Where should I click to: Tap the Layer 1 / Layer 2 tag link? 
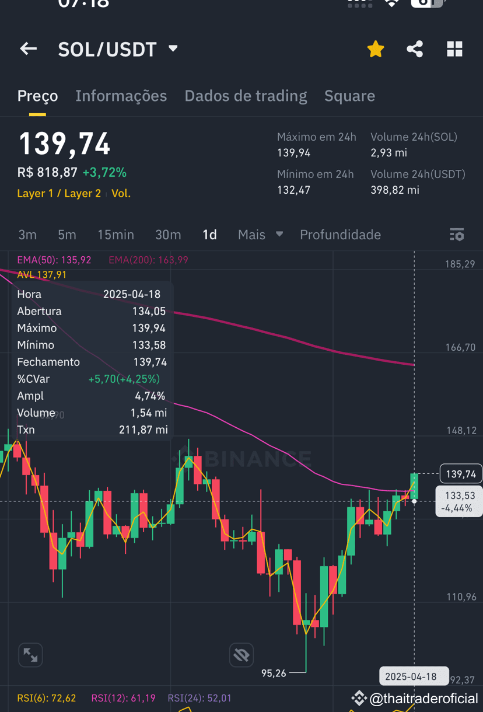59,193
